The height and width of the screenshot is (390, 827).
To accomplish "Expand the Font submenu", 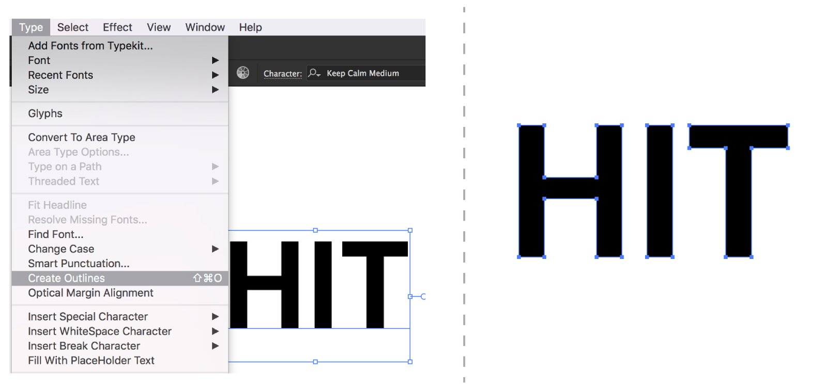I will 215,60.
